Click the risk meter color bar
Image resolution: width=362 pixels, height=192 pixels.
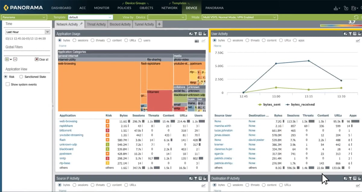[340, 26]
